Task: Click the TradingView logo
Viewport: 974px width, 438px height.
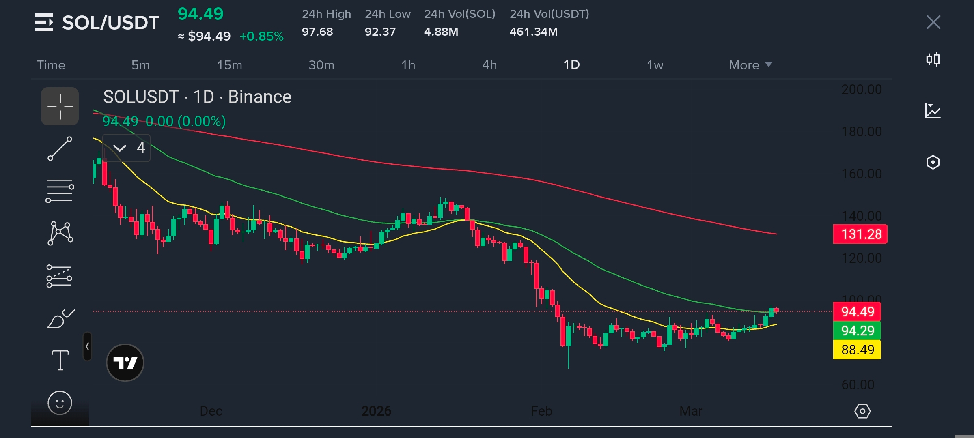Action: (125, 363)
